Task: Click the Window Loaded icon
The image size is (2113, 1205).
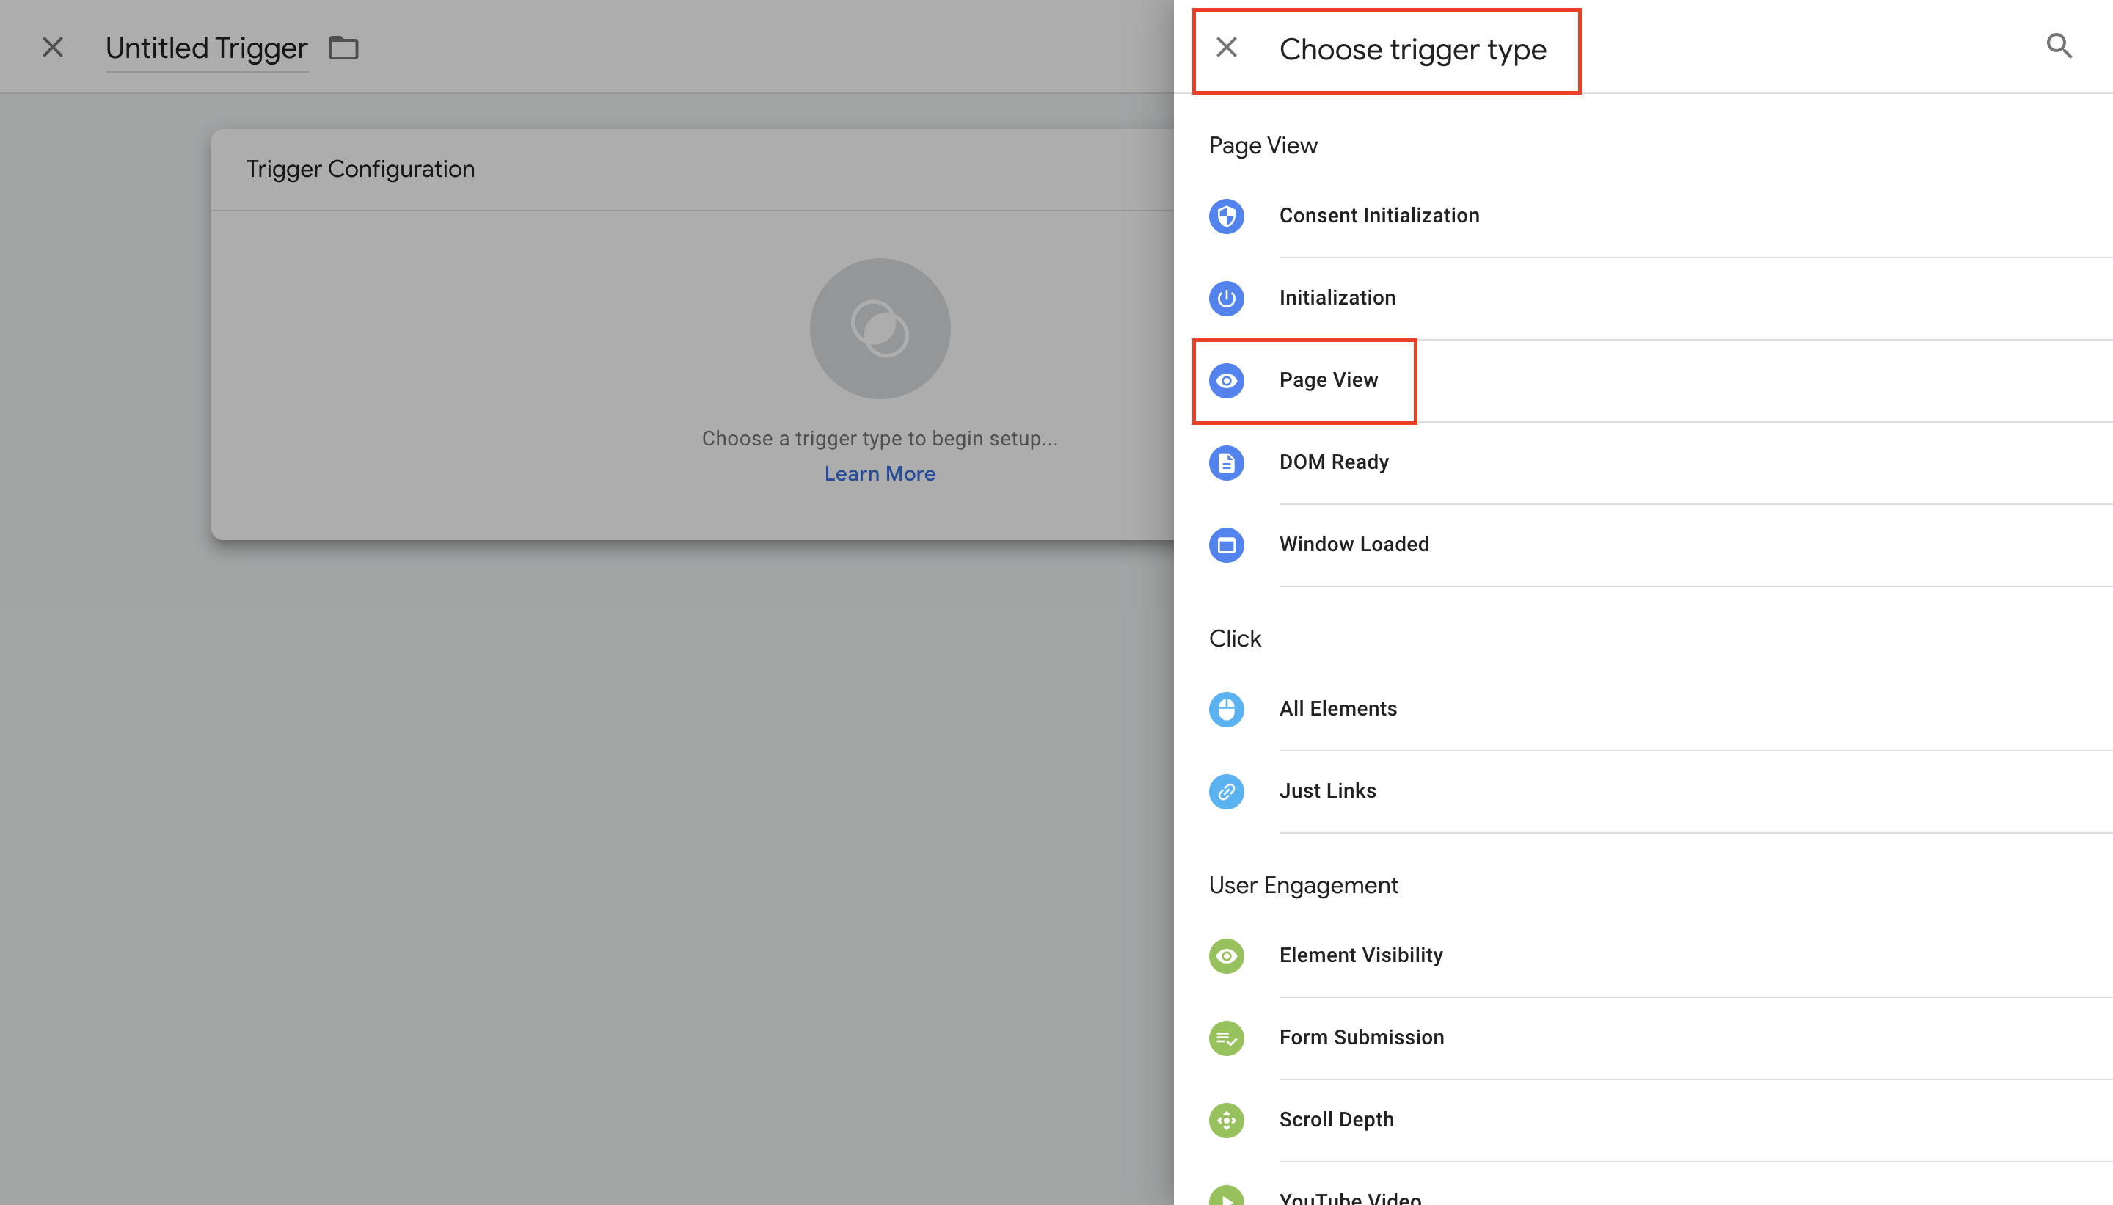Action: click(1226, 545)
